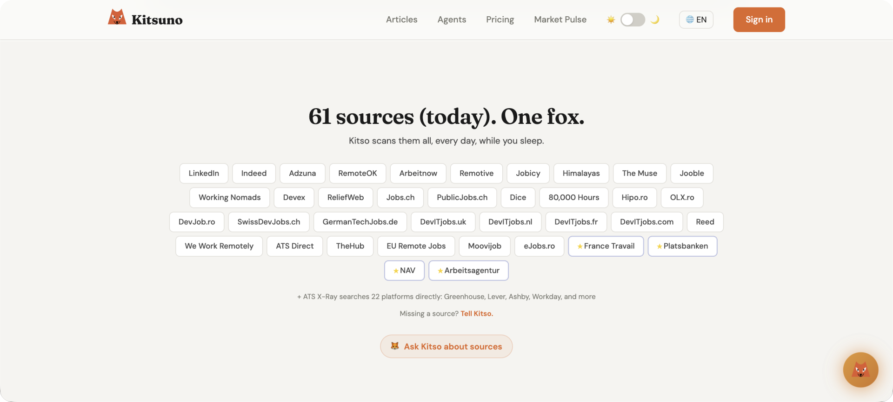Choose the PublicJobs.ch chip

pyautogui.click(x=462, y=198)
